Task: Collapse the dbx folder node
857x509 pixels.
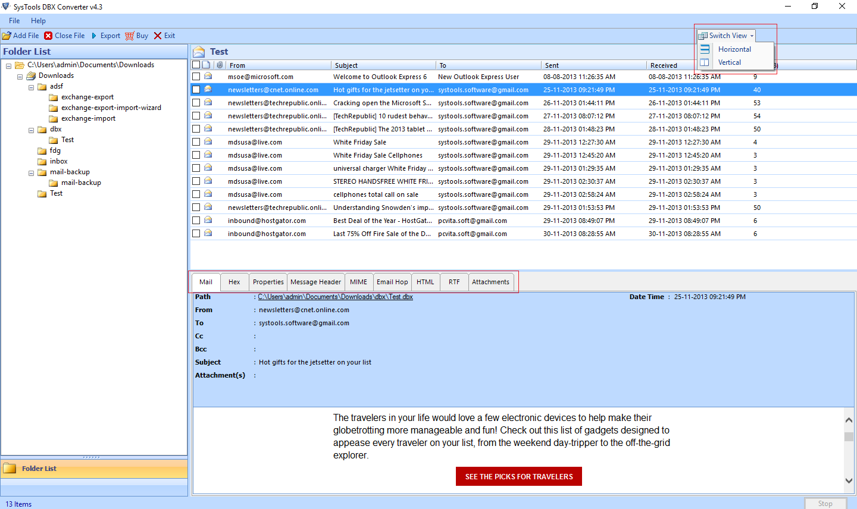Action: click(31, 130)
